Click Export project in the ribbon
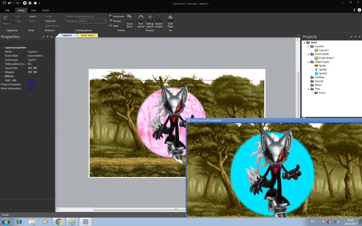This screenshot has width=362, height=226. tap(159, 21)
